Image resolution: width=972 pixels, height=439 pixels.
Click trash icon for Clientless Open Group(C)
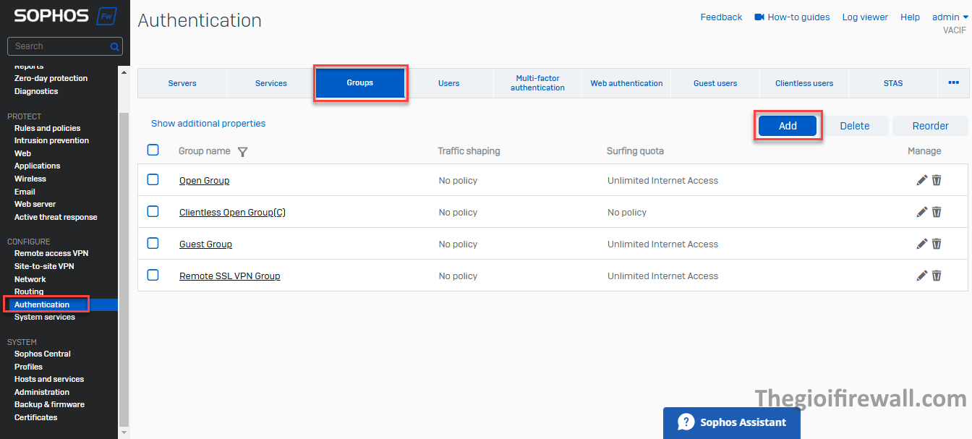pyautogui.click(x=937, y=212)
